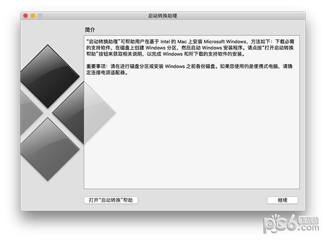Open the 打开"启动转换"帮助 help button
Image resolution: width=326 pixels, height=240 pixels.
pos(111,200)
